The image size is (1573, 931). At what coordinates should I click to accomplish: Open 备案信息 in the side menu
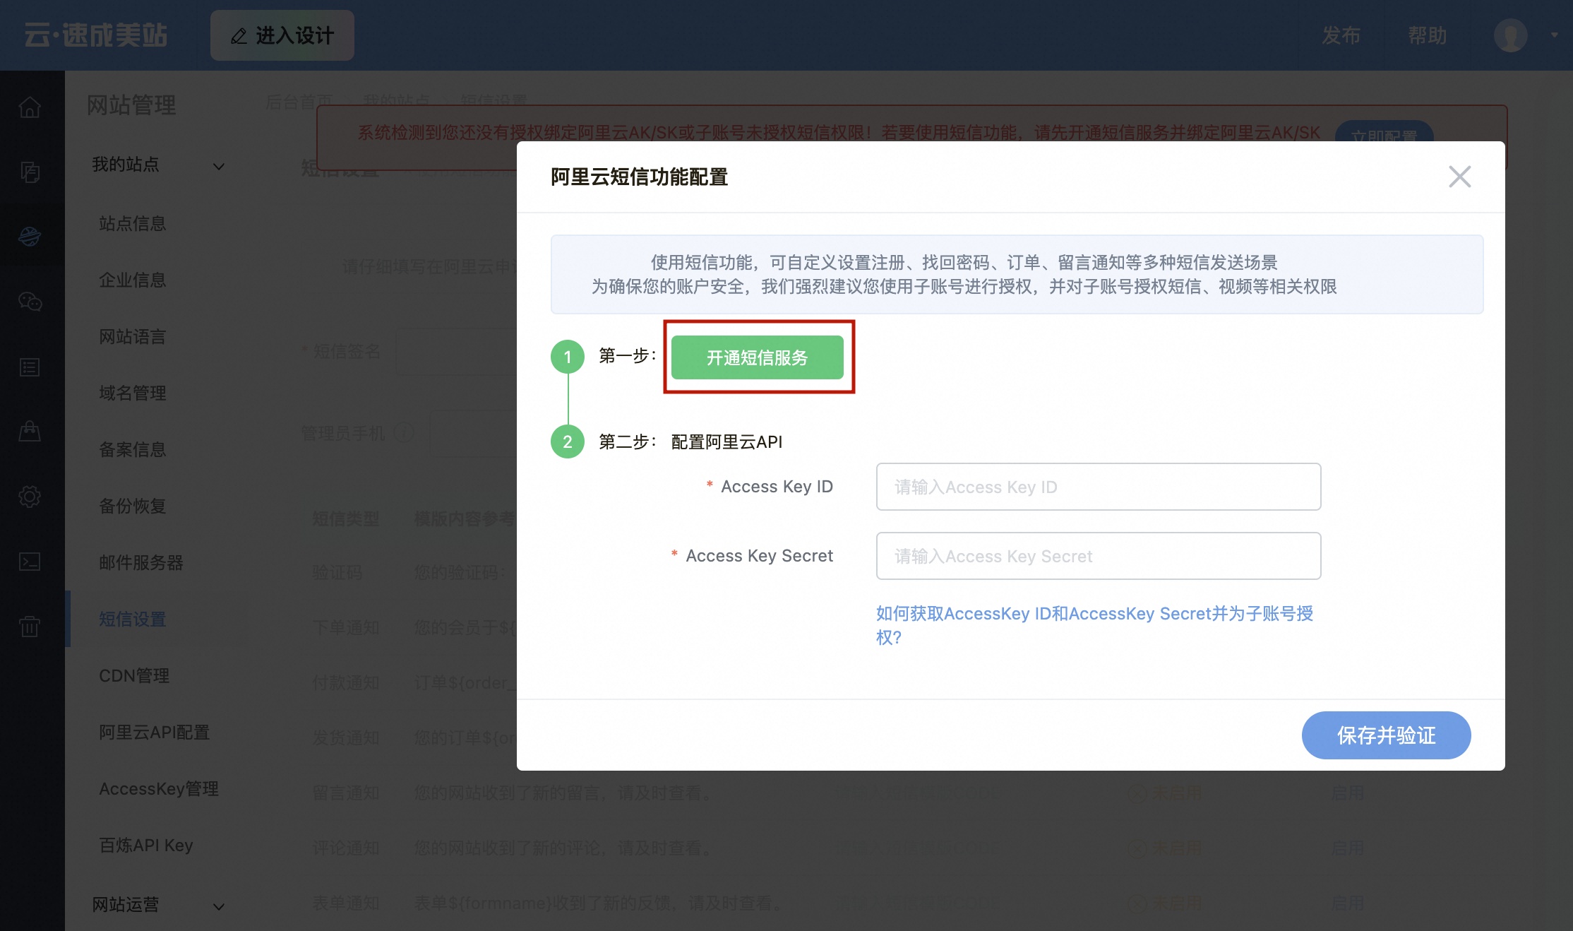[133, 450]
